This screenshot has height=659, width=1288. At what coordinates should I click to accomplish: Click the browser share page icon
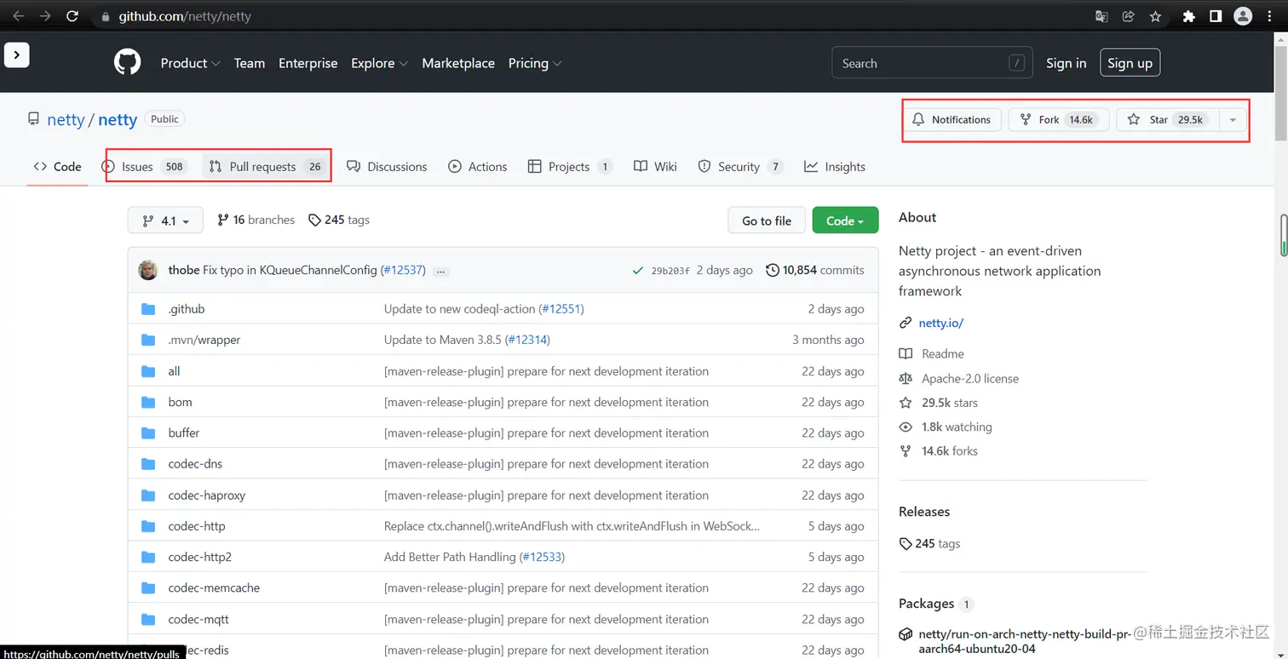[1128, 16]
